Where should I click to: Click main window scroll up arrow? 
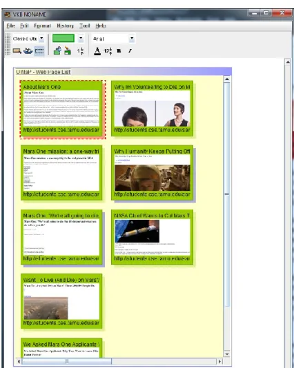(288, 62)
